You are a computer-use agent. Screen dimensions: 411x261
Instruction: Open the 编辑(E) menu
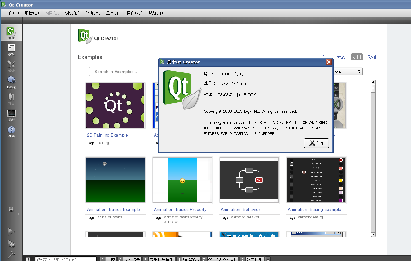(x=32, y=13)
